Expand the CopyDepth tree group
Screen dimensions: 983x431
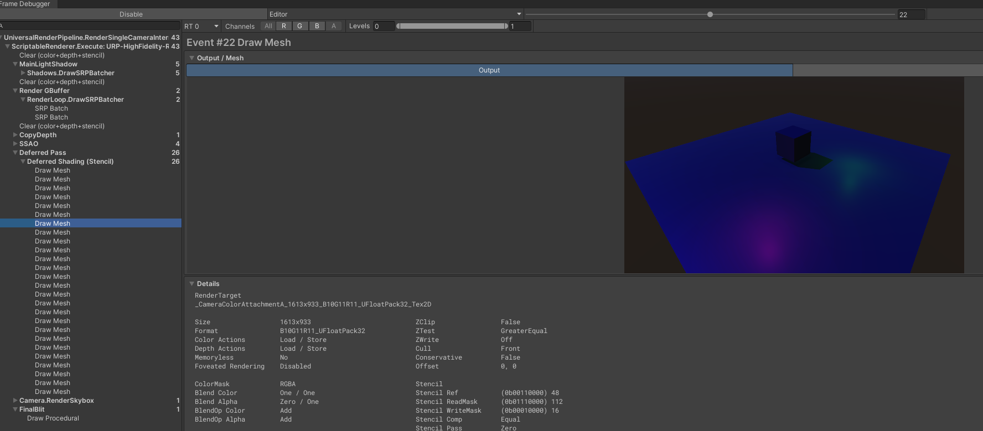pyautogui.click(x=15, y=135)
